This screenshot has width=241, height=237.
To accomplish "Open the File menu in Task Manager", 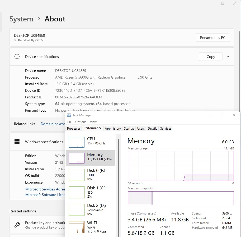I will point(69,122).
